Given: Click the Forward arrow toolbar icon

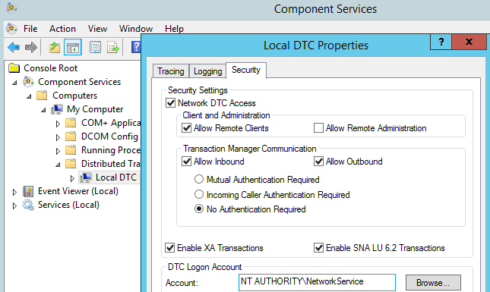Looking at the screenshot, I should coord(31,48).
